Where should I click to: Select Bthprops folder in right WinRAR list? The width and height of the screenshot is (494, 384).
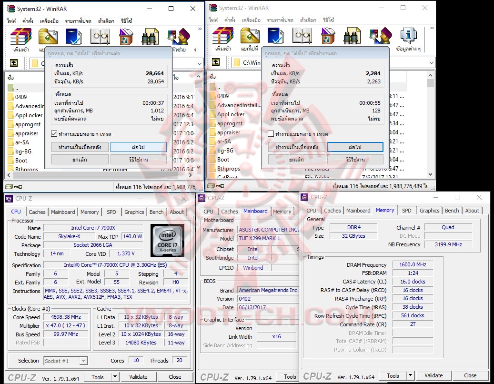coord(228,169)
